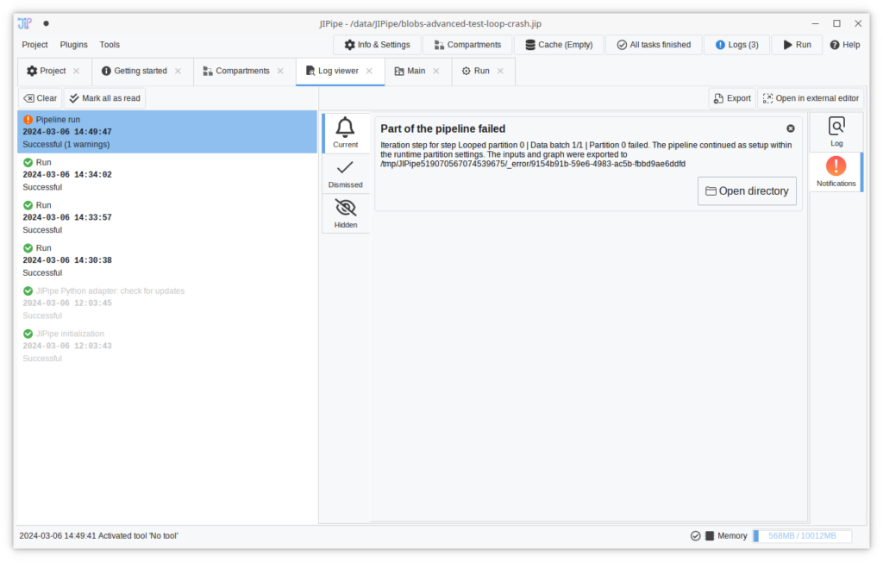Switch to the Compartments tab
The height and width of the screenshot is (562, 883).
pos(235,71)
